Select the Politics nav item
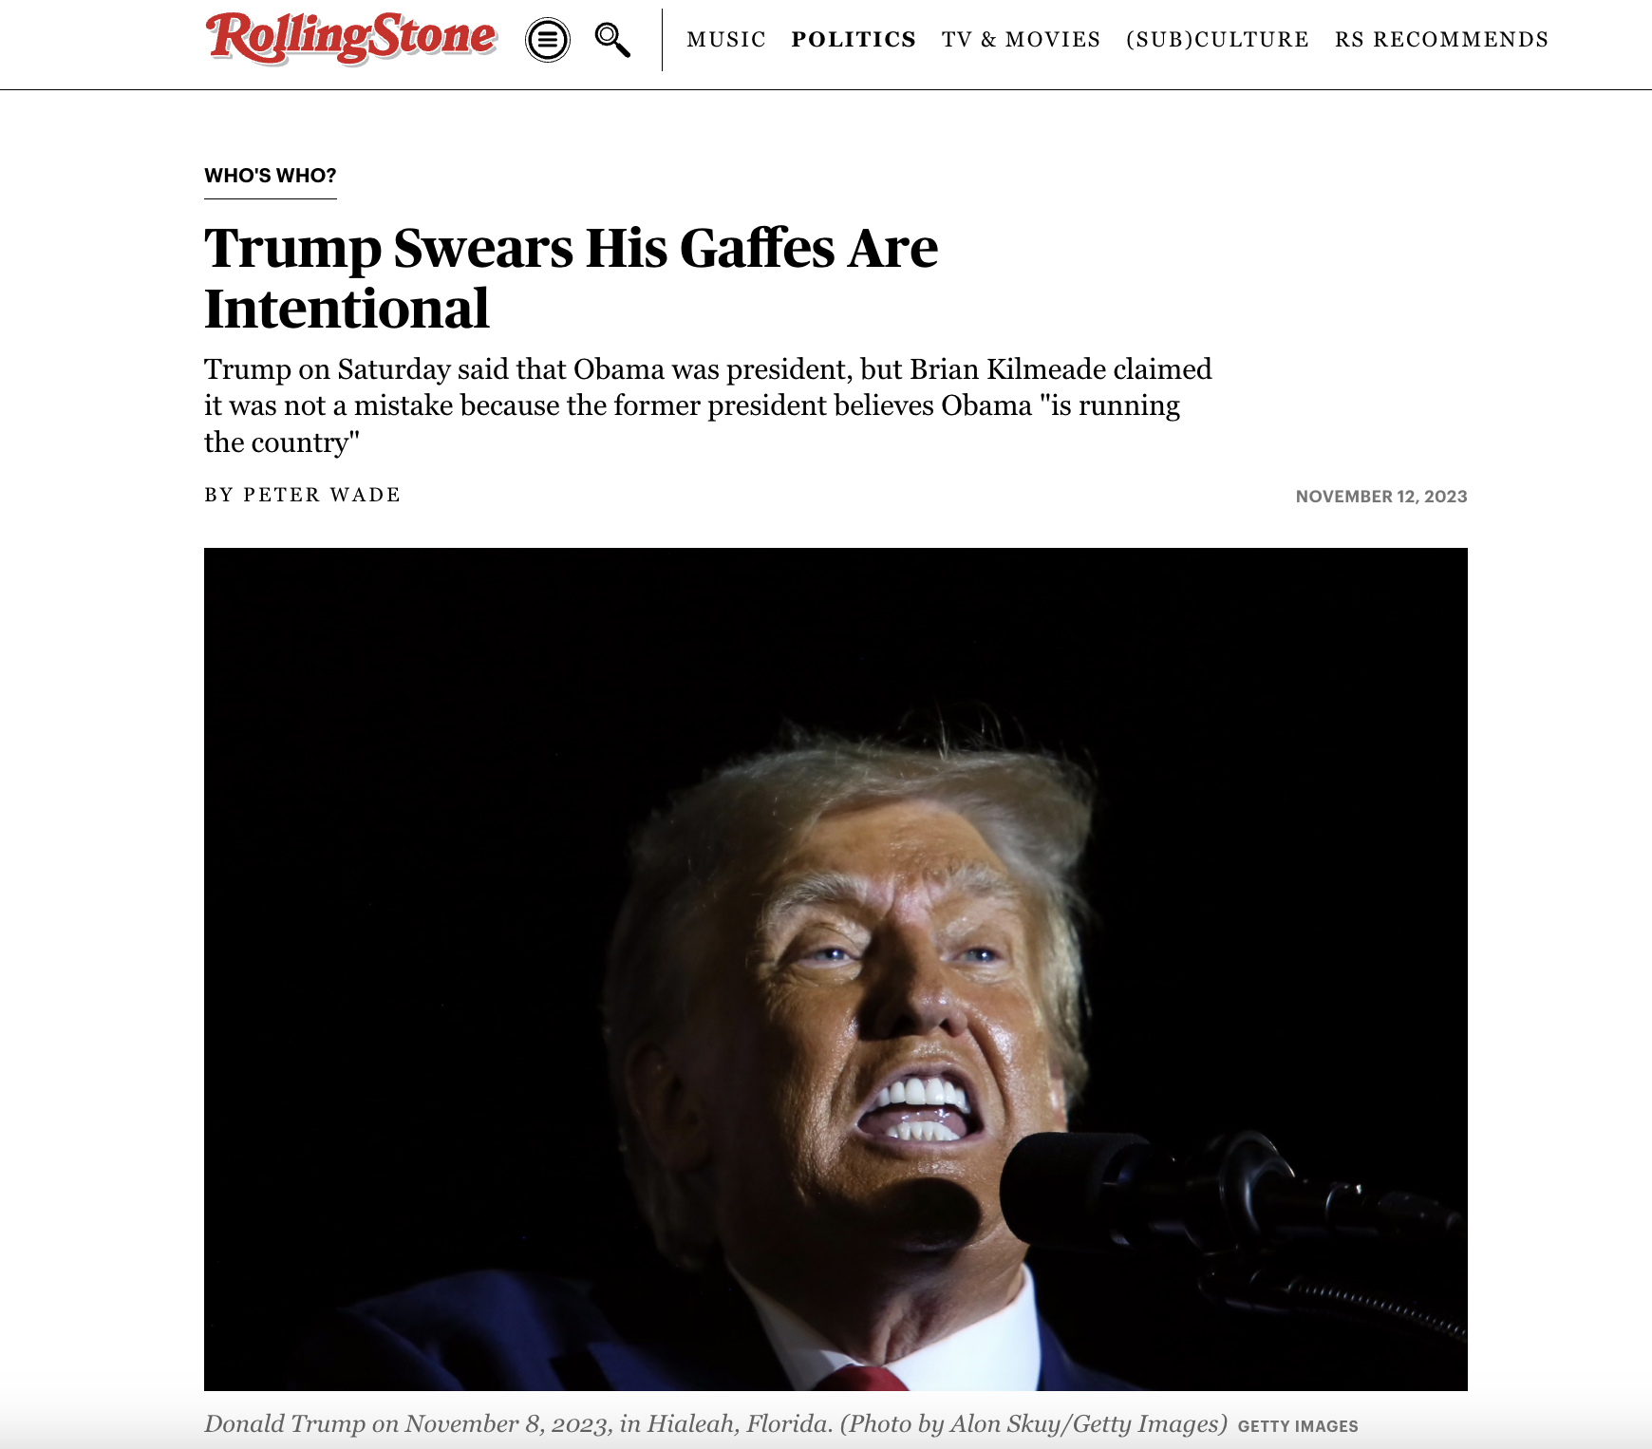Screen dimensions: 1652x1449 point(854,40)
